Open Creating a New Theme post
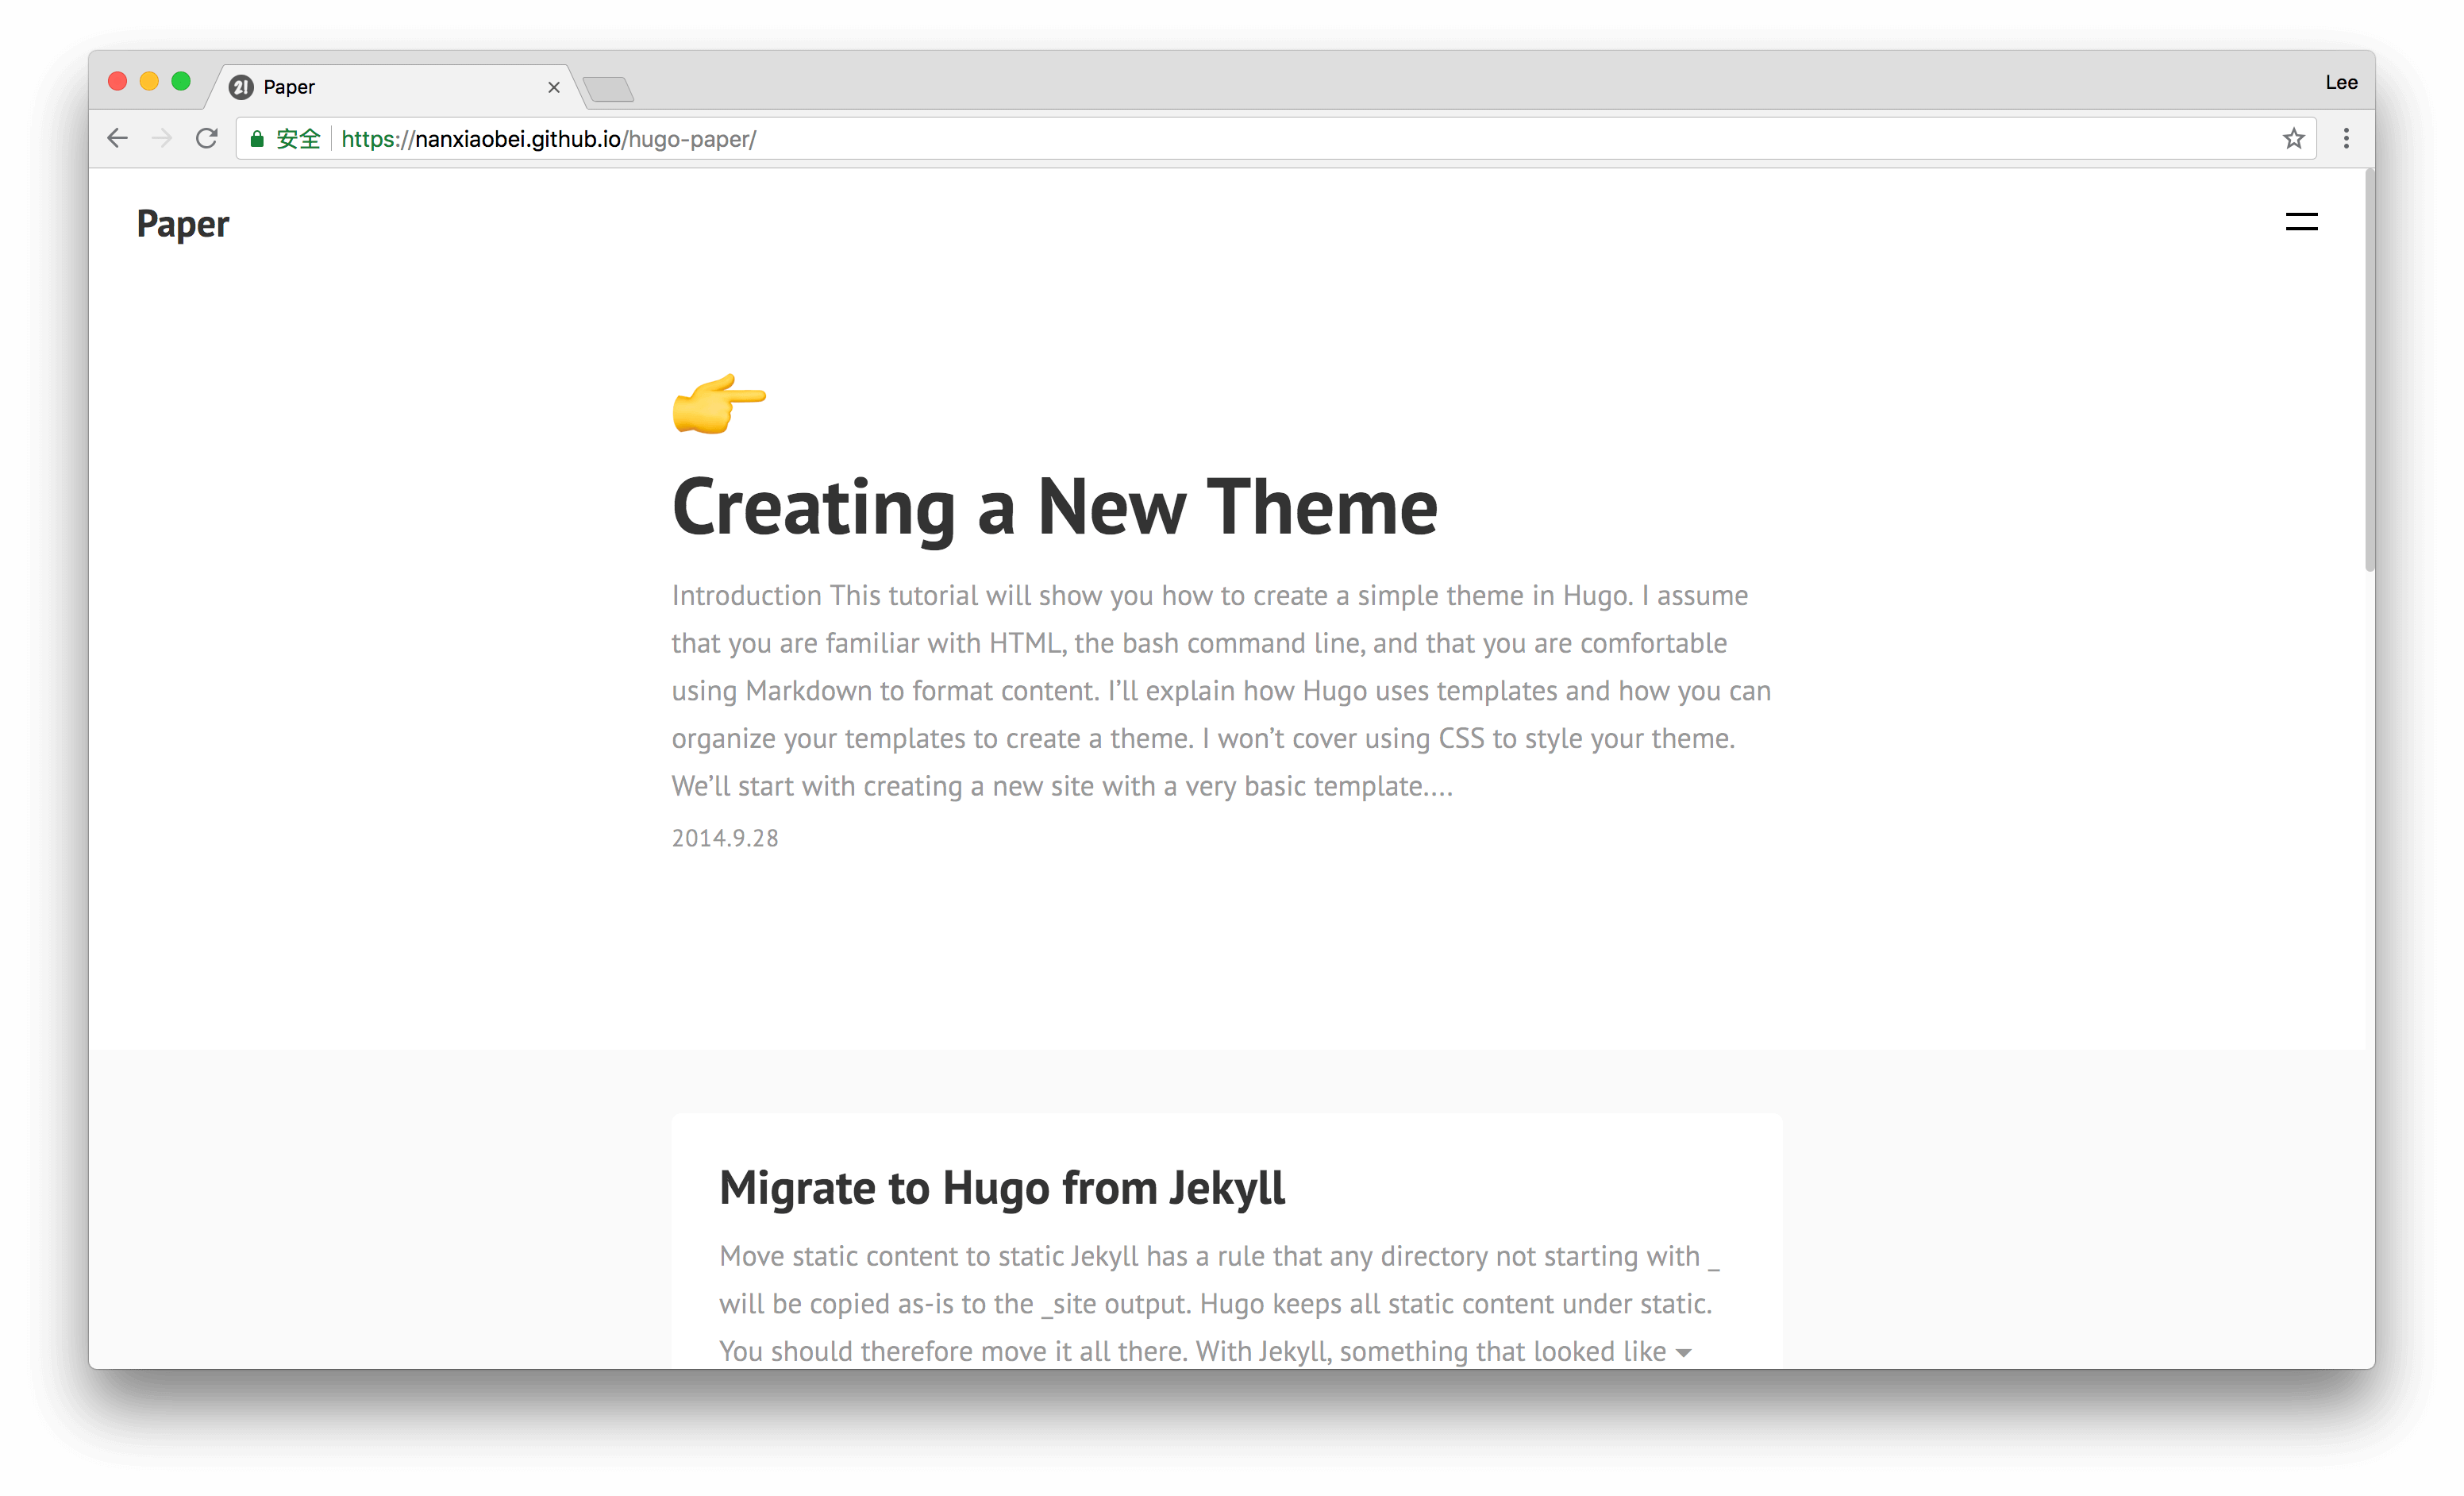Image resolution: width=2464 pixels, height=1496 pixels. pos(1054,508)
